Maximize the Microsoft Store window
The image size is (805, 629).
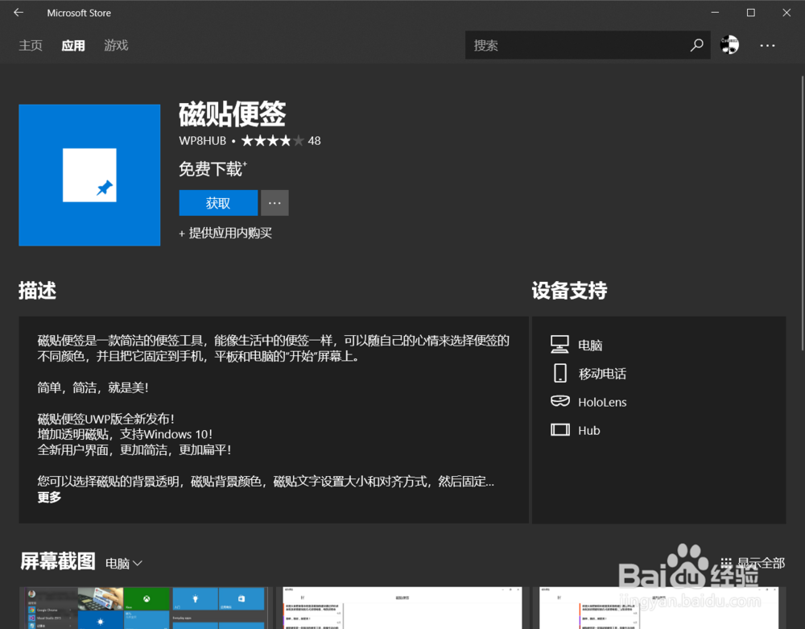tap(750, 12)
